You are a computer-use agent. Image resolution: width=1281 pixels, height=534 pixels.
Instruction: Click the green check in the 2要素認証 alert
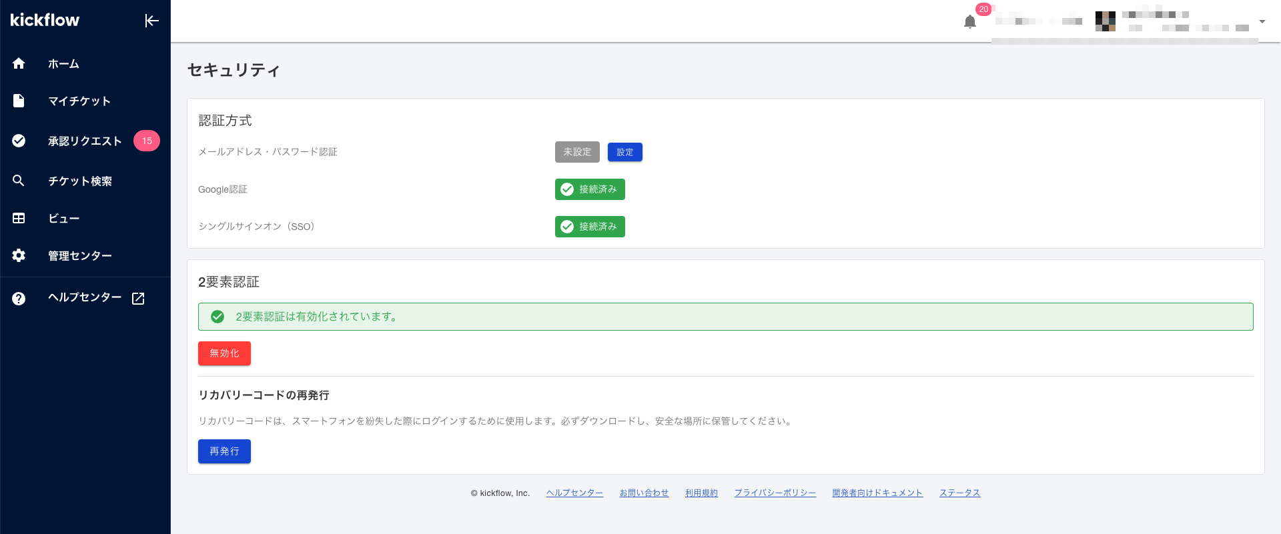tap(218, 317)
